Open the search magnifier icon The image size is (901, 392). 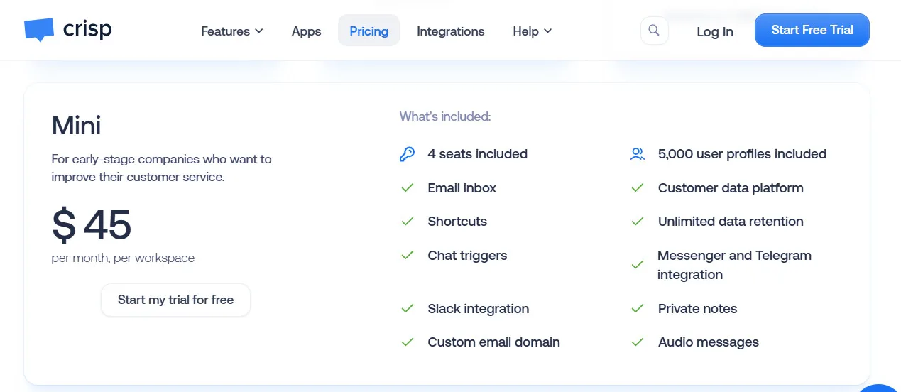pyautogui.click(x=654, y=31)
